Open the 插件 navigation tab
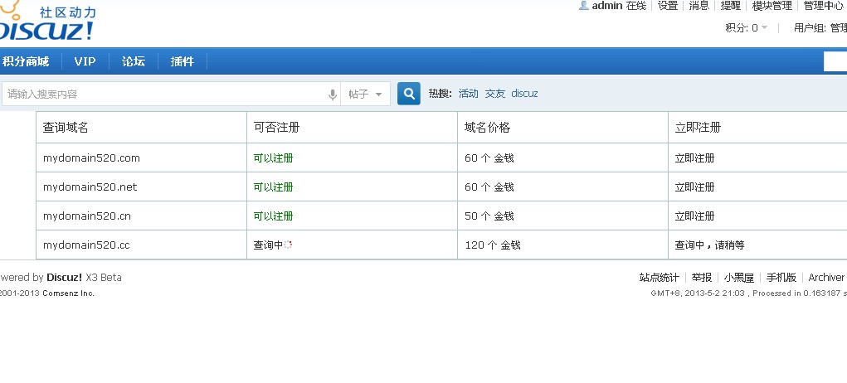The height and width of the screenshot is (383, 847). (x=182, y=61)
